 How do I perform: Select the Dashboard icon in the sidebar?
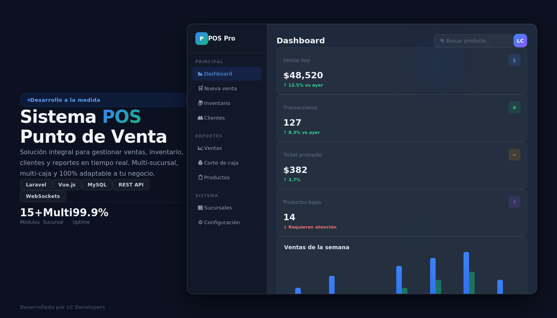coord(200,74)
